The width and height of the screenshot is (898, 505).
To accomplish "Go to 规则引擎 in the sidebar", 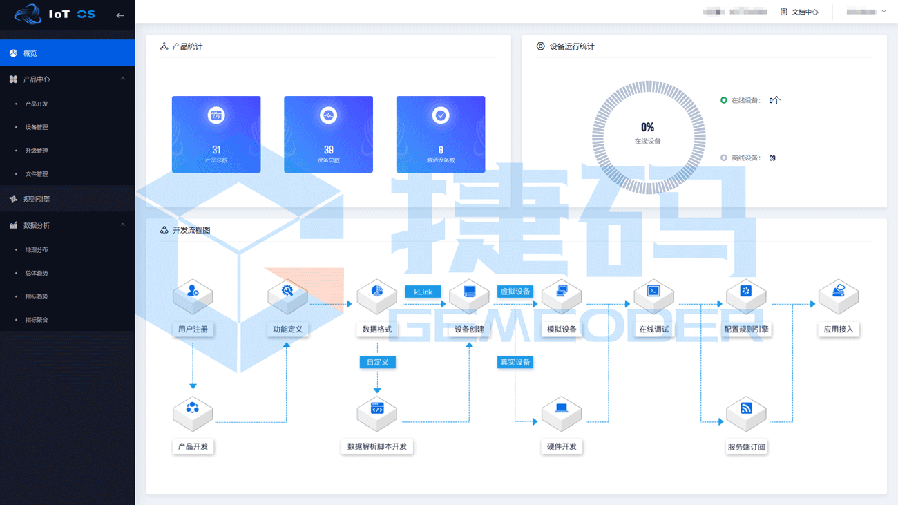I will point(37,199).
